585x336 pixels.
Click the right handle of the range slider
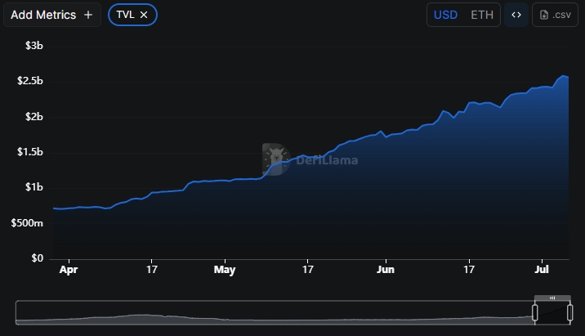(569, 312)
